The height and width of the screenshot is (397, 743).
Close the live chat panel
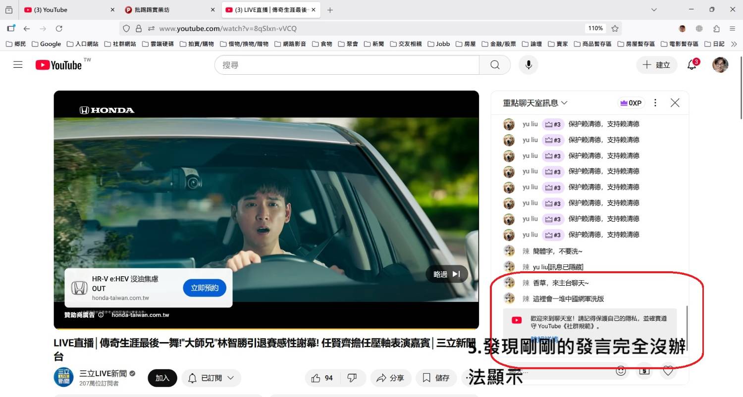[x=675, y=103]
